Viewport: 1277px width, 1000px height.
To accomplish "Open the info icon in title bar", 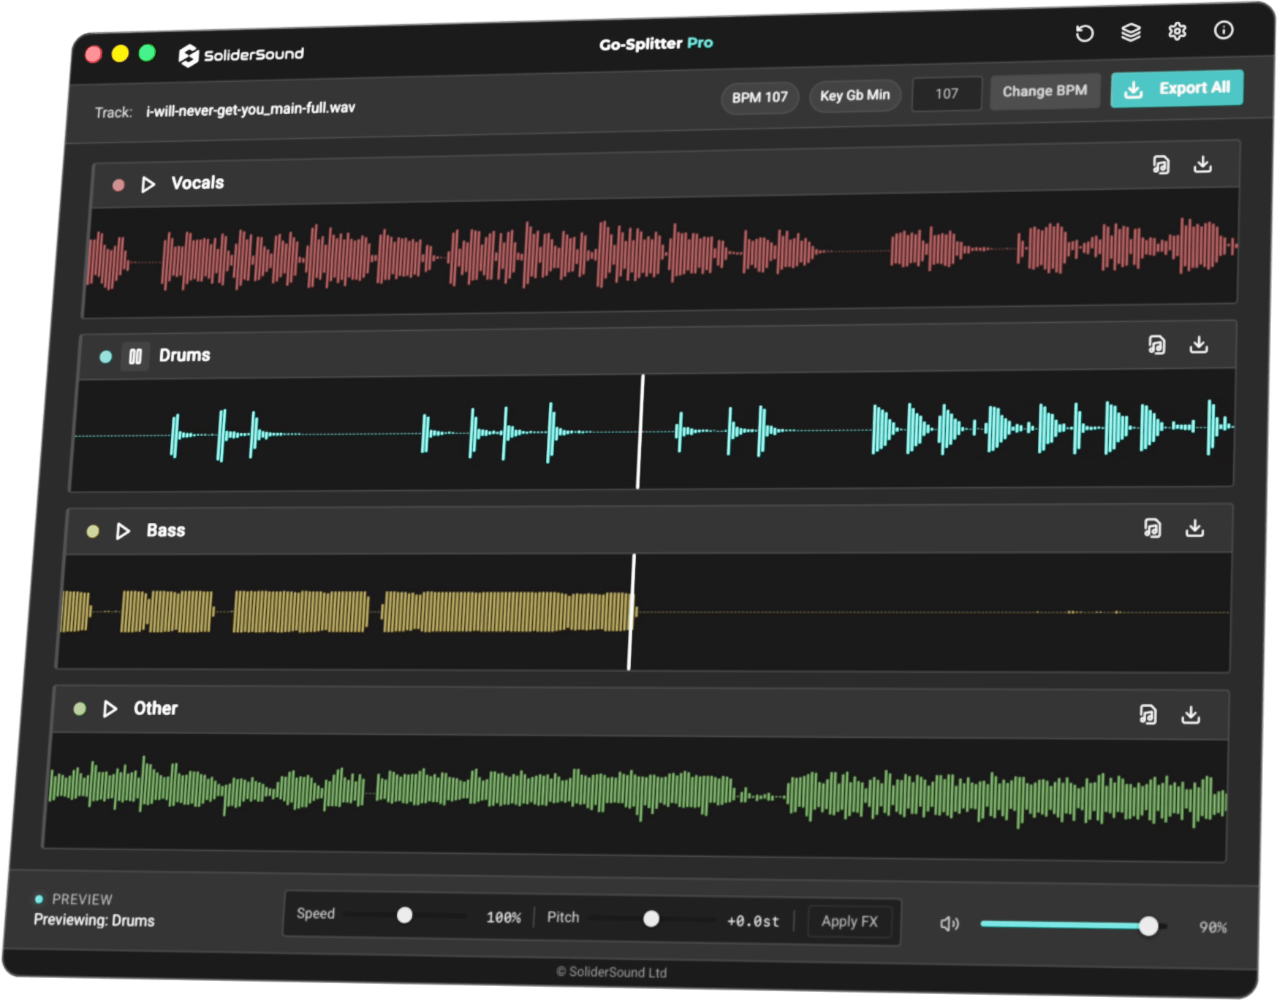I will pyautogui.click(x=1224, y=30).
